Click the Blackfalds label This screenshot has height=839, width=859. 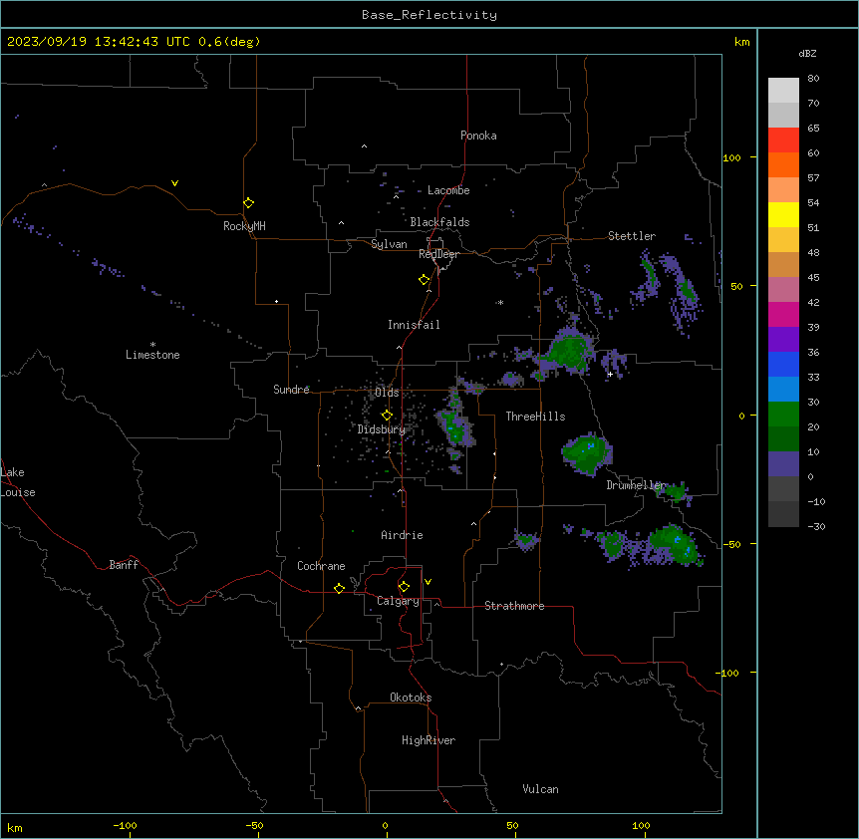(x=439, y=222)
